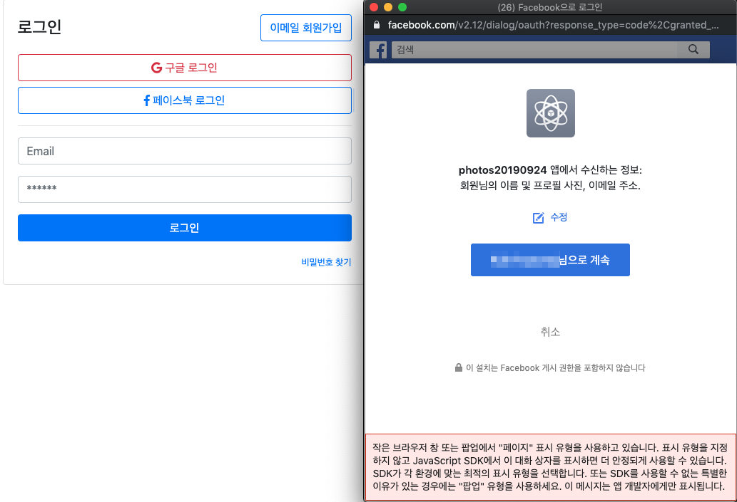Screen dimensions: 737x502
Task: Open the 비밀번호 찾기 link
Action: coord(326,262)
